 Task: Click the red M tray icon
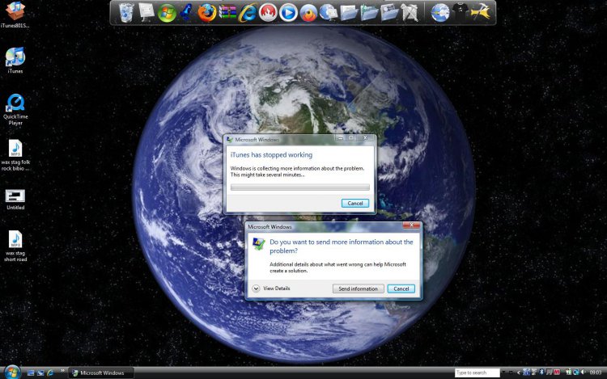coord(557,373)
